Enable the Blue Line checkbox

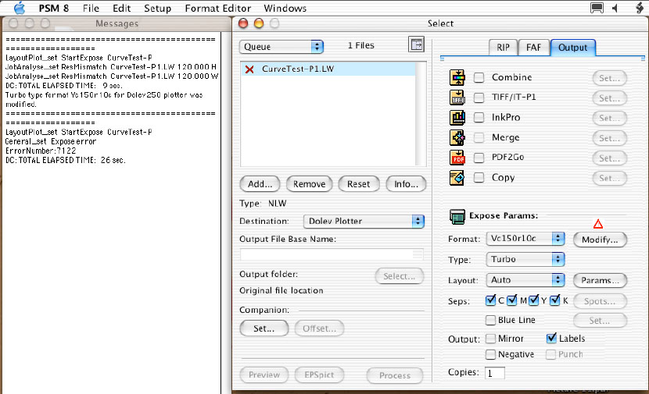pyautogui.click(x=490, y=320)
